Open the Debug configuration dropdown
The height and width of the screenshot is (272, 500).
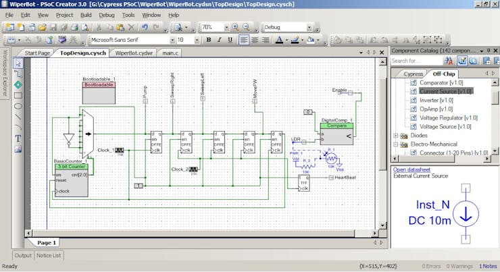coord(309,28)
